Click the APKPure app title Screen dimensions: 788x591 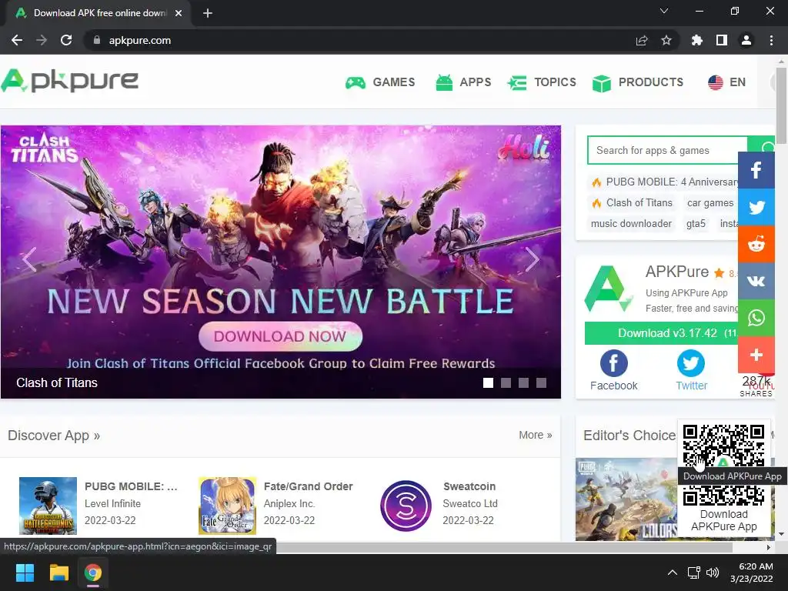(677, 272)
